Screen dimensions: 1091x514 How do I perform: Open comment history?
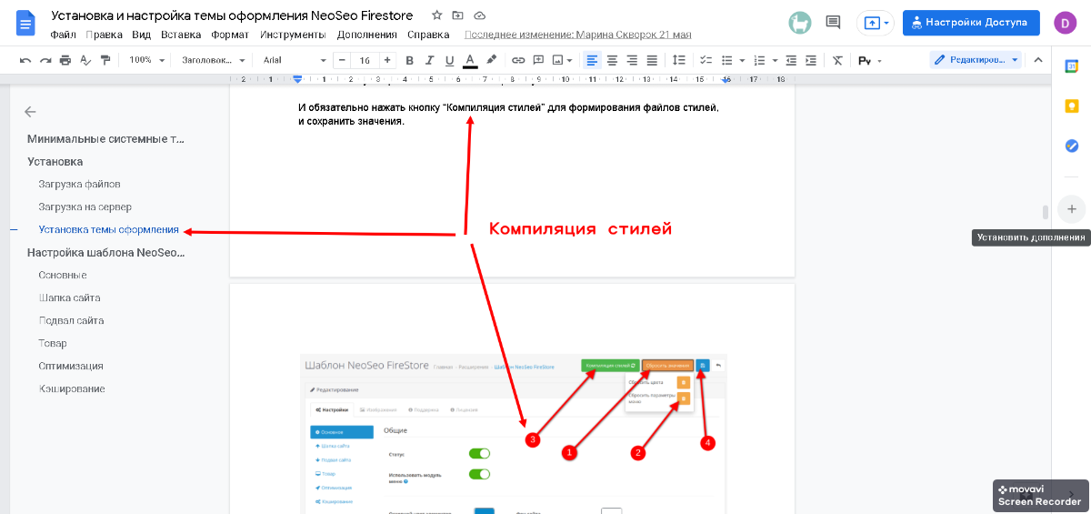[x=832, y=23]
